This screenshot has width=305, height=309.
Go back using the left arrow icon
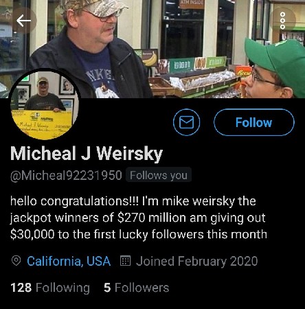point(23,21)
